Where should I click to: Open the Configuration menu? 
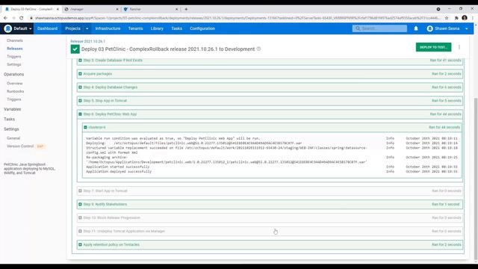pyautogui.click(x=202, y=28)
